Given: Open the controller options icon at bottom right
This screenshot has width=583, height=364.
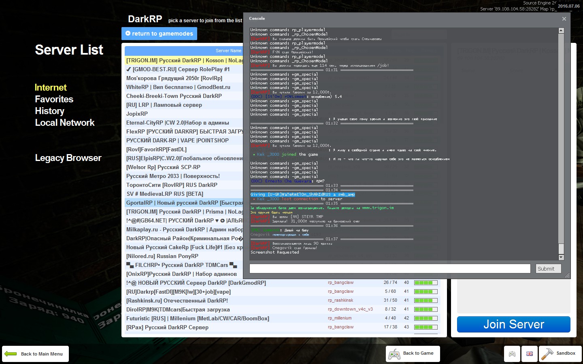Looking at the screenshot, I should [x=512, y=354].
